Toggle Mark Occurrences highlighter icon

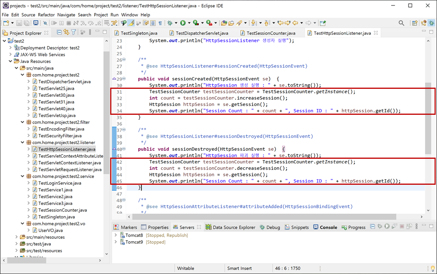131,23
